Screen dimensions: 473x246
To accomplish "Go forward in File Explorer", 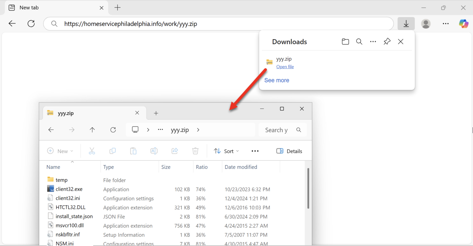I will 72,130.
